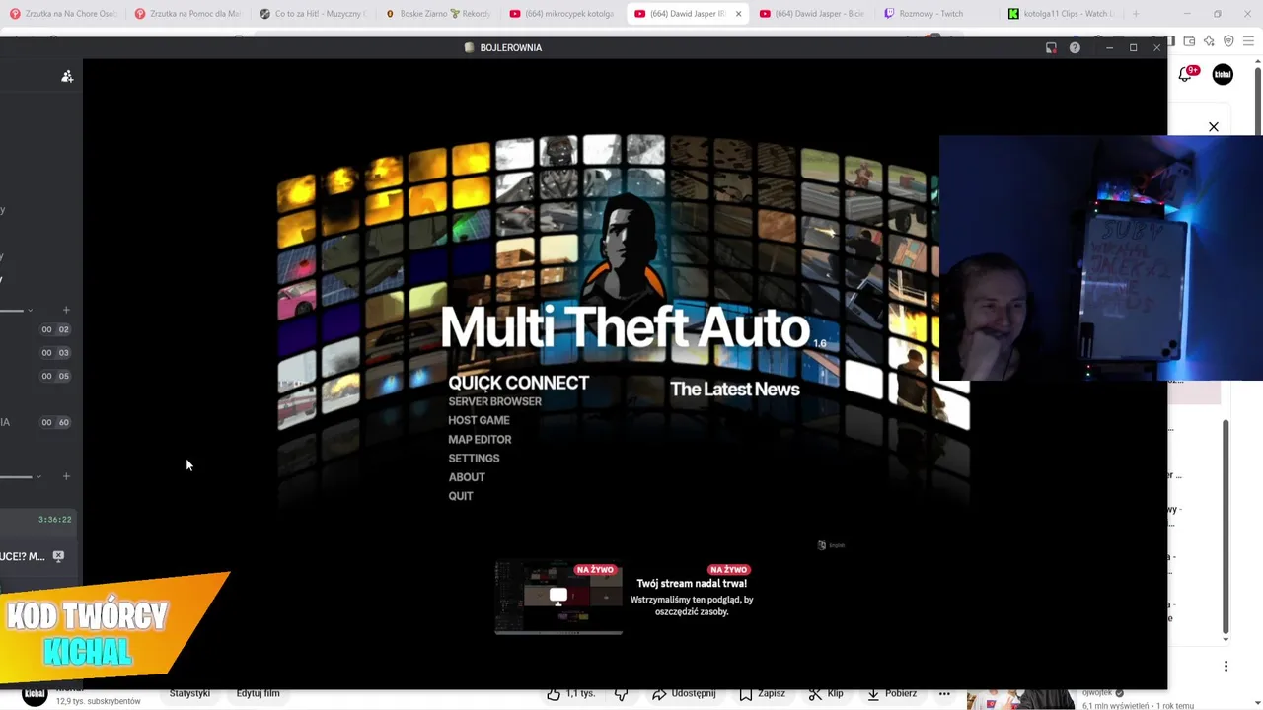Open Discord inbox icon in title bar
This screenshot has width=1263, height=710.
point(1051,47)
